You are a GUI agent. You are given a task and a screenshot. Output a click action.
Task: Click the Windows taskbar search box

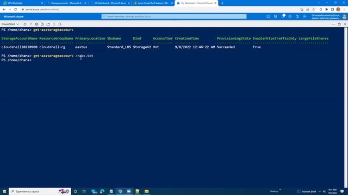[x=40, y=191]
